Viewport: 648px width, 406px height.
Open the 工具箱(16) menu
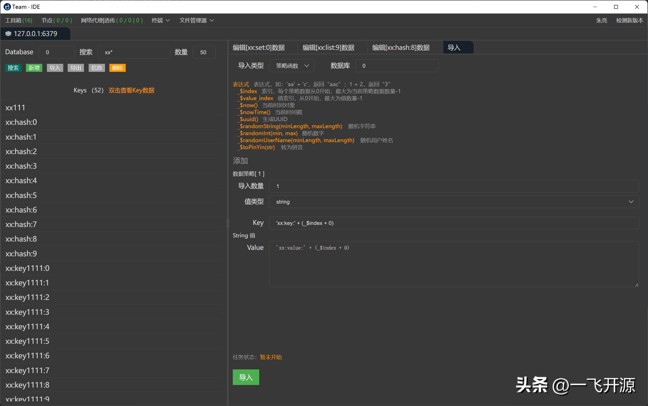coord(18,20)
